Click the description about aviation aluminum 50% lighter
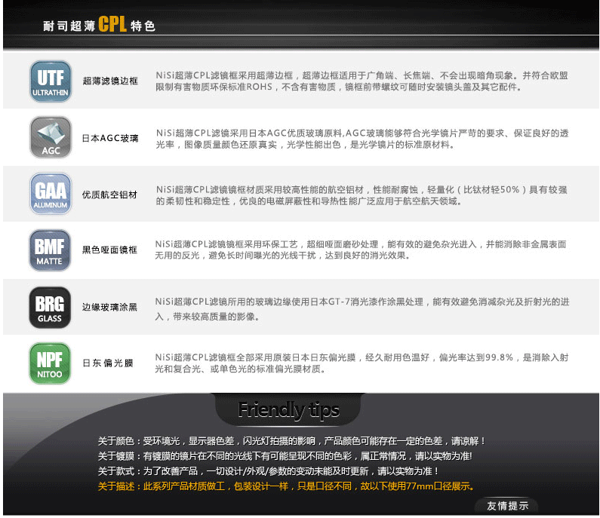Viewport: 600px width, 518px height. click(362, 195)
